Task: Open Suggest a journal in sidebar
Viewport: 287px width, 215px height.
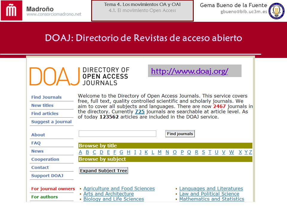Action: click(x=51, y=122)
